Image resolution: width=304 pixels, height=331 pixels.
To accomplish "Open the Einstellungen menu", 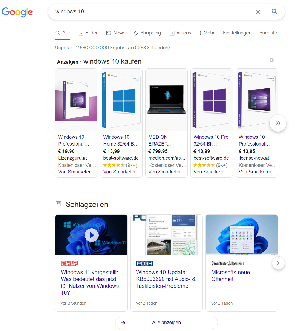I will pyautogui.click(x=237, y=33).
